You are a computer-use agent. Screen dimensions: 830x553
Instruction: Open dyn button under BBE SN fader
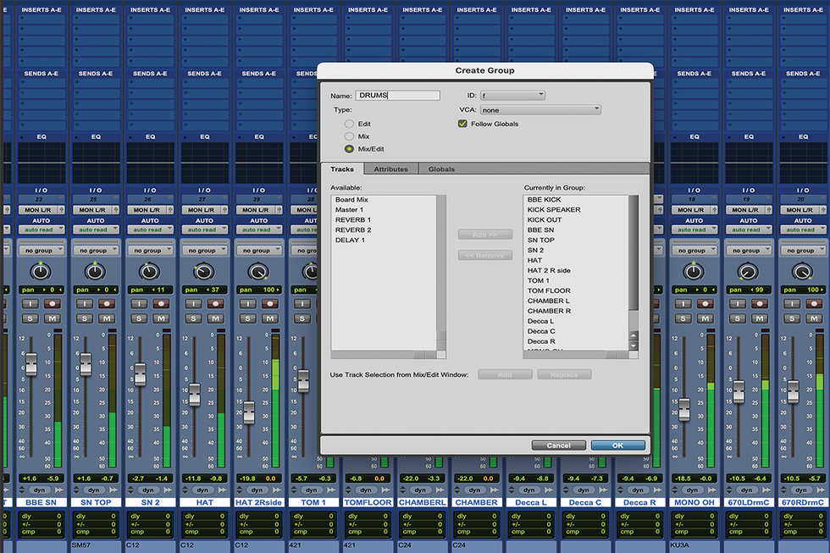pos(40,490)
